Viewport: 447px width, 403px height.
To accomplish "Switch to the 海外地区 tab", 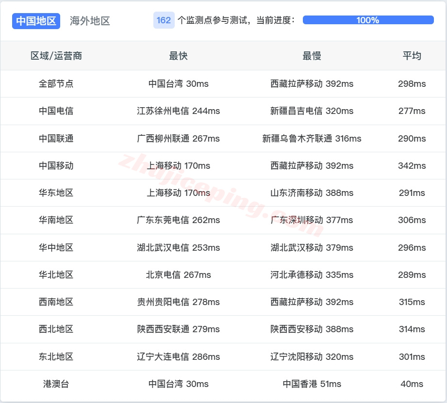I will pyautogui.click(x=89, y=21).
